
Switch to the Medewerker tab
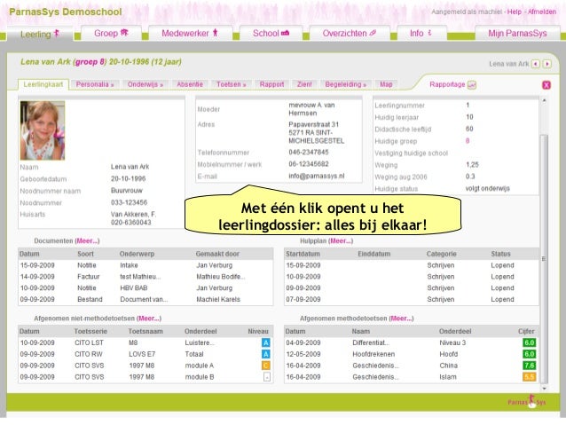[x=190, y=33]
